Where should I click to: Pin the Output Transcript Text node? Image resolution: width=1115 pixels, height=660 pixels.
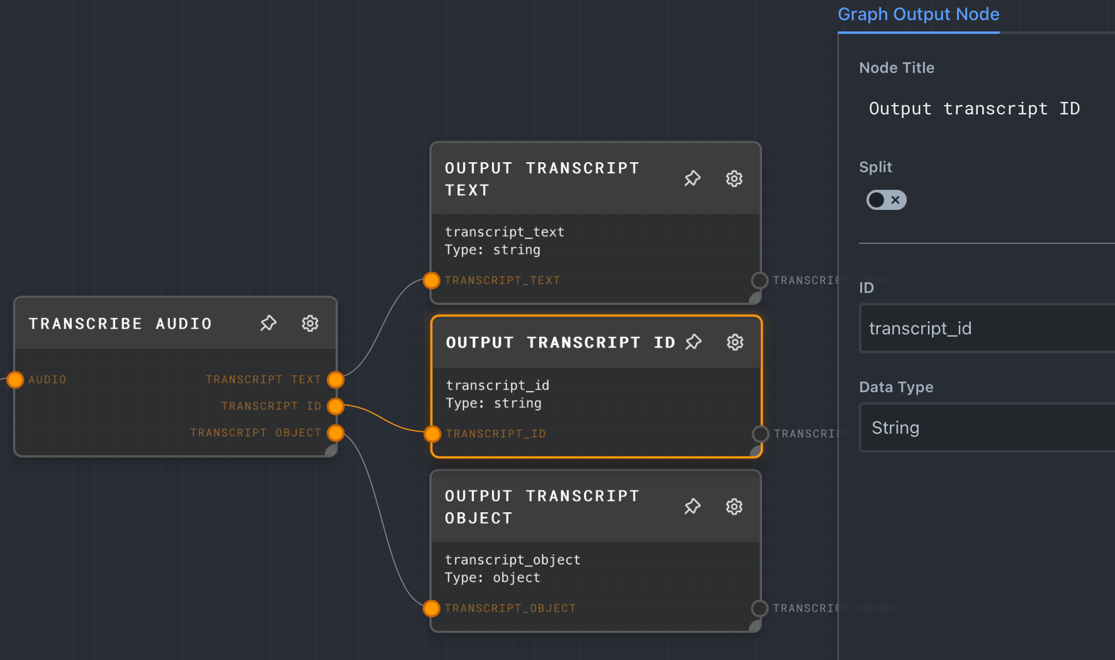point(693,179)
